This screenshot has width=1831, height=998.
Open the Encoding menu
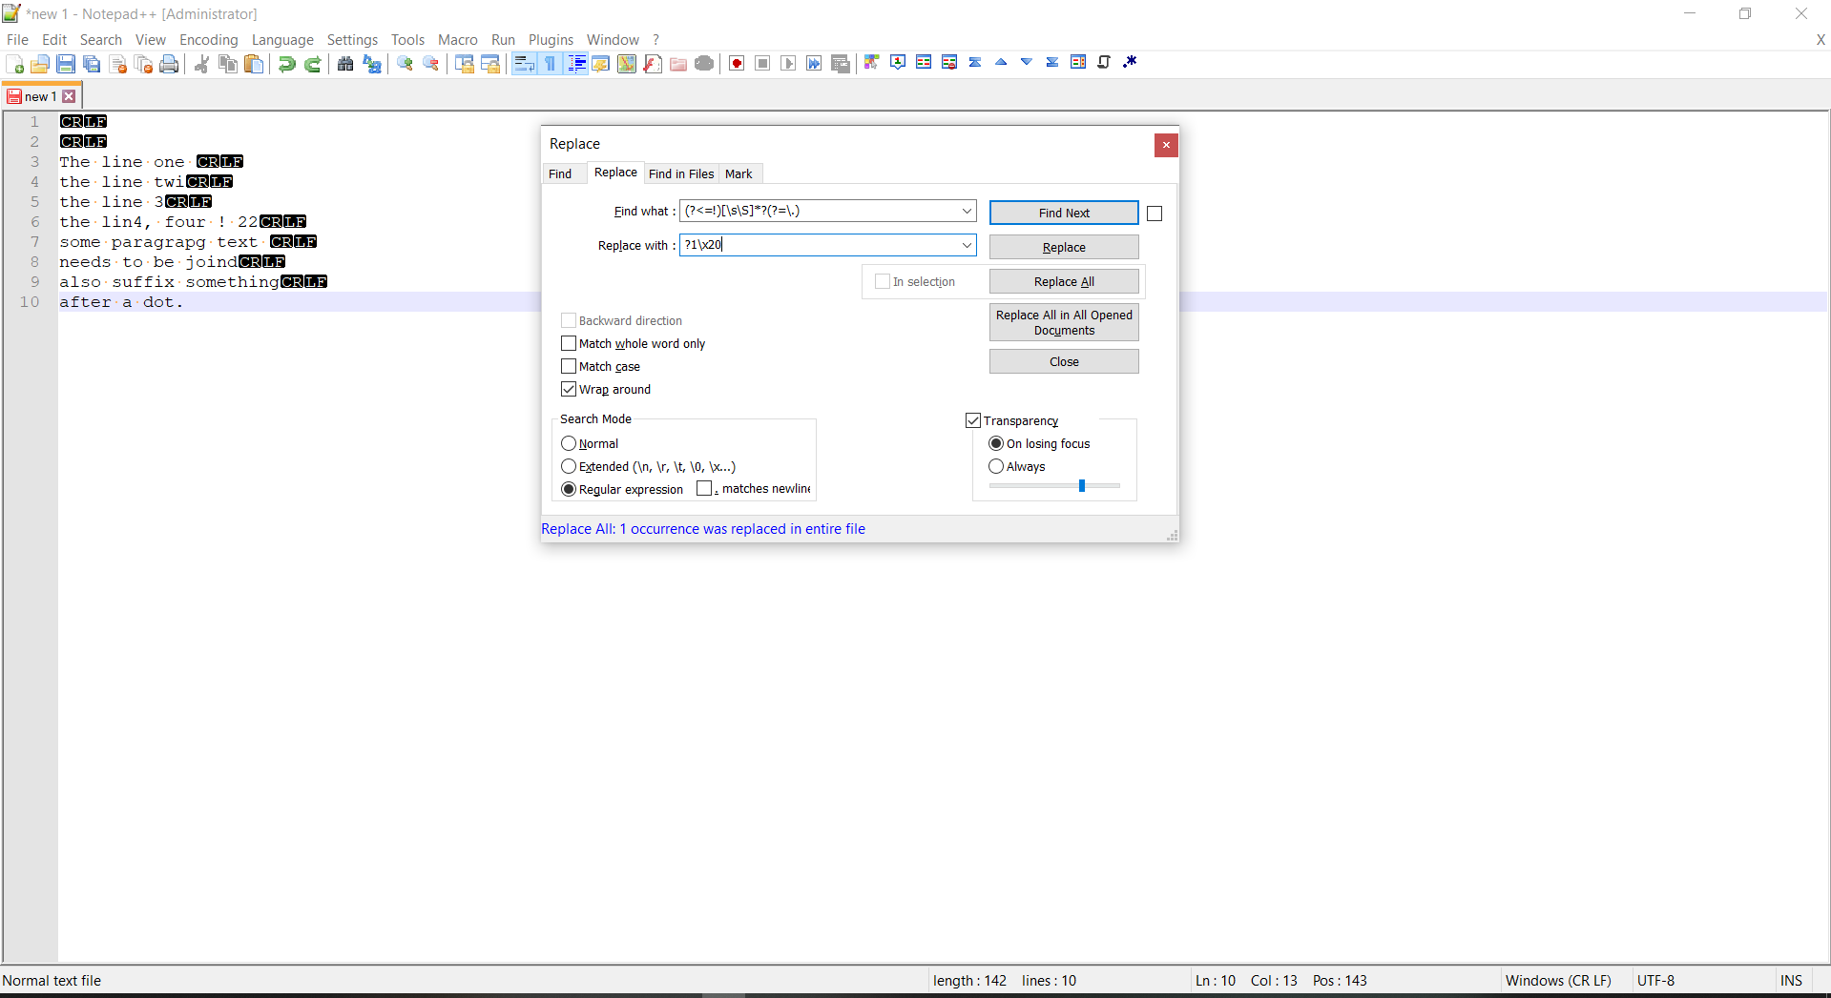click(x=208, y=39)
